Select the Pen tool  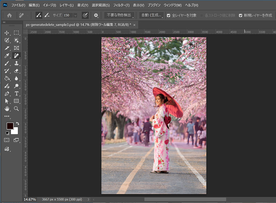pyautogui.click(x=7, y=94)
